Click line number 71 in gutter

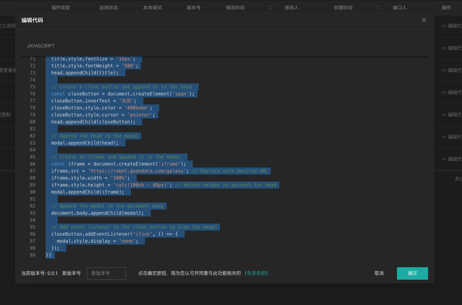(32, 59)
